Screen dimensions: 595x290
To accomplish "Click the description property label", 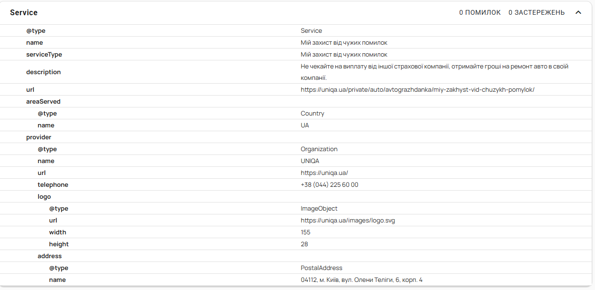I will click(x=43, y=72).
